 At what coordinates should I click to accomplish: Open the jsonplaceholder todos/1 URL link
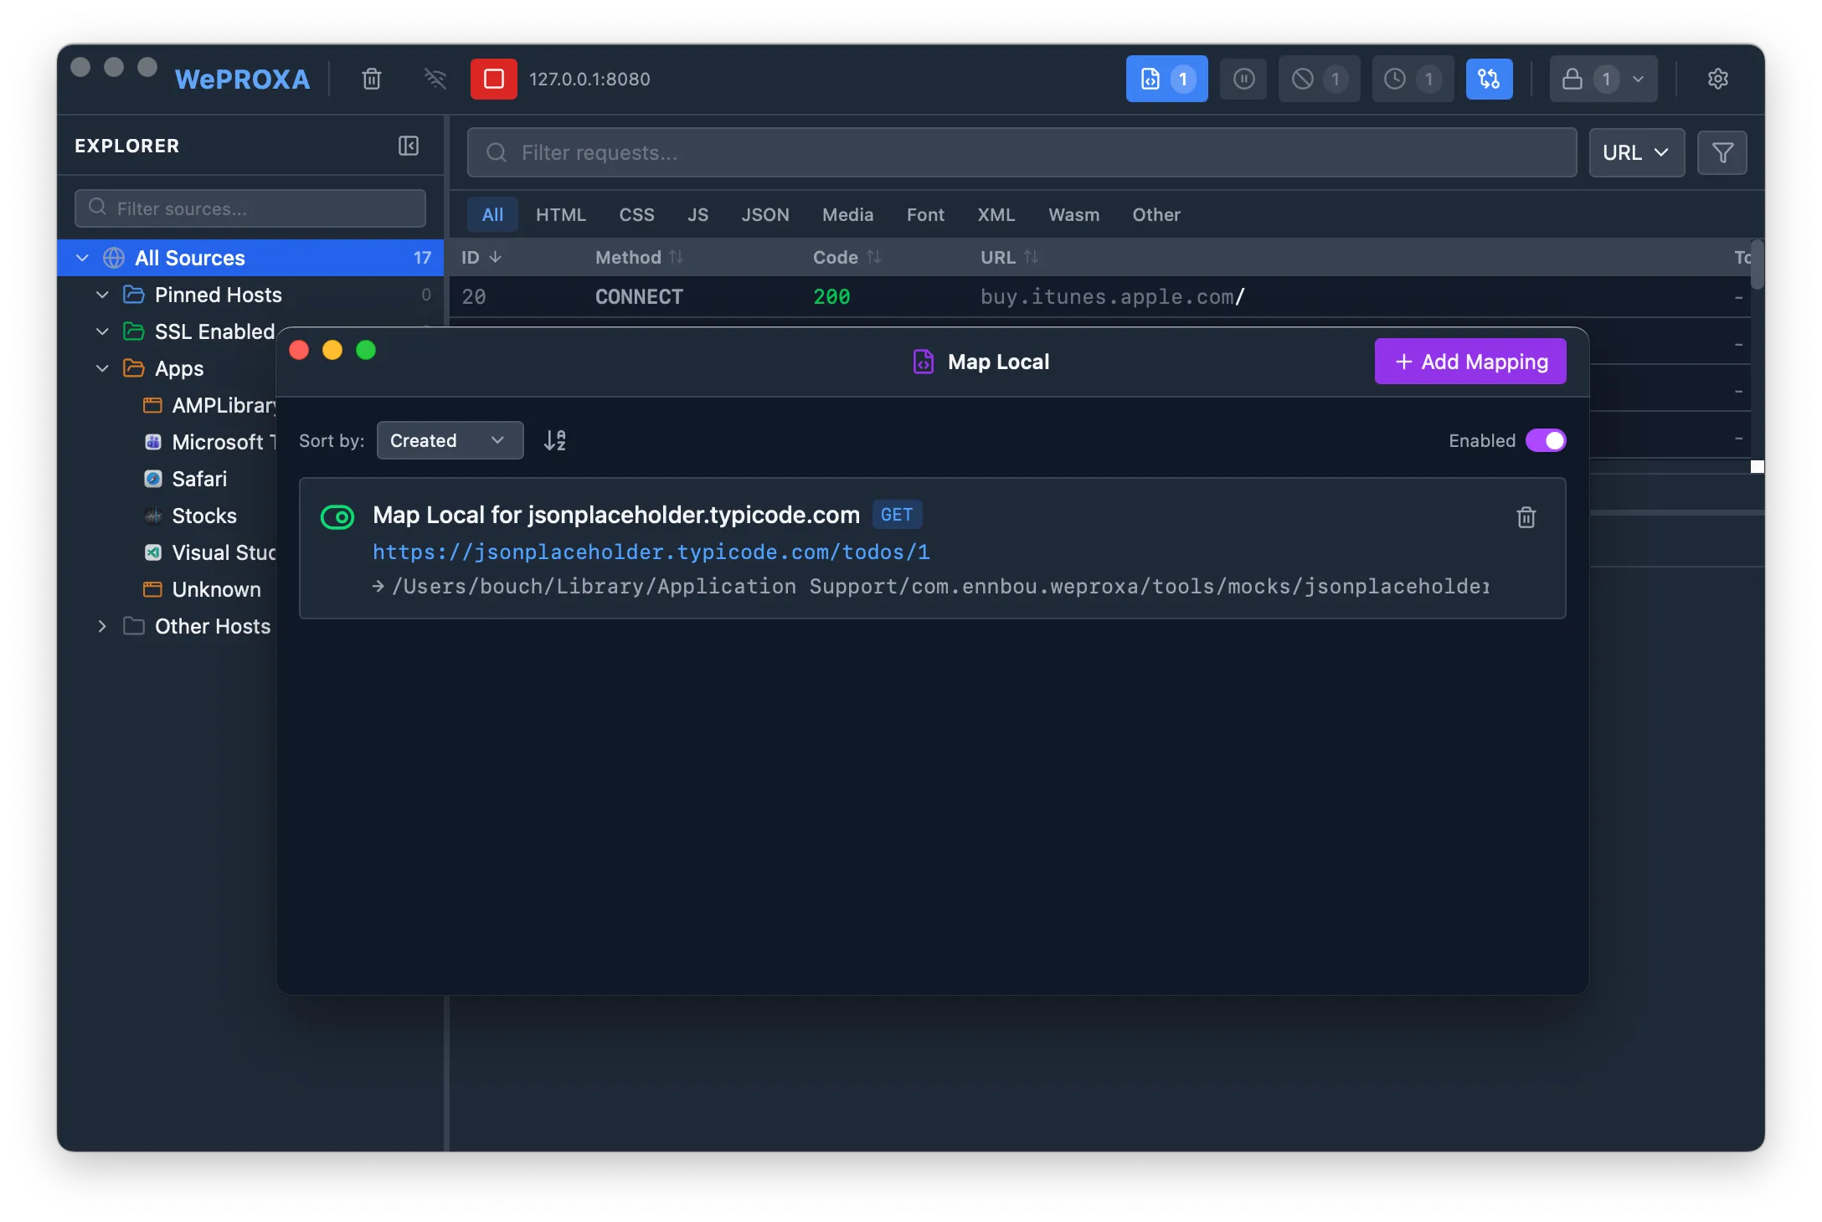click(x=651, y=552)
